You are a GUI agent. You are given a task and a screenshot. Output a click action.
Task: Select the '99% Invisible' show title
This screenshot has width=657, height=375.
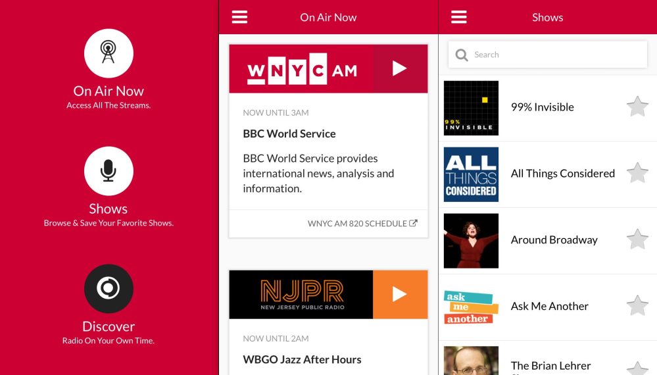542,107
